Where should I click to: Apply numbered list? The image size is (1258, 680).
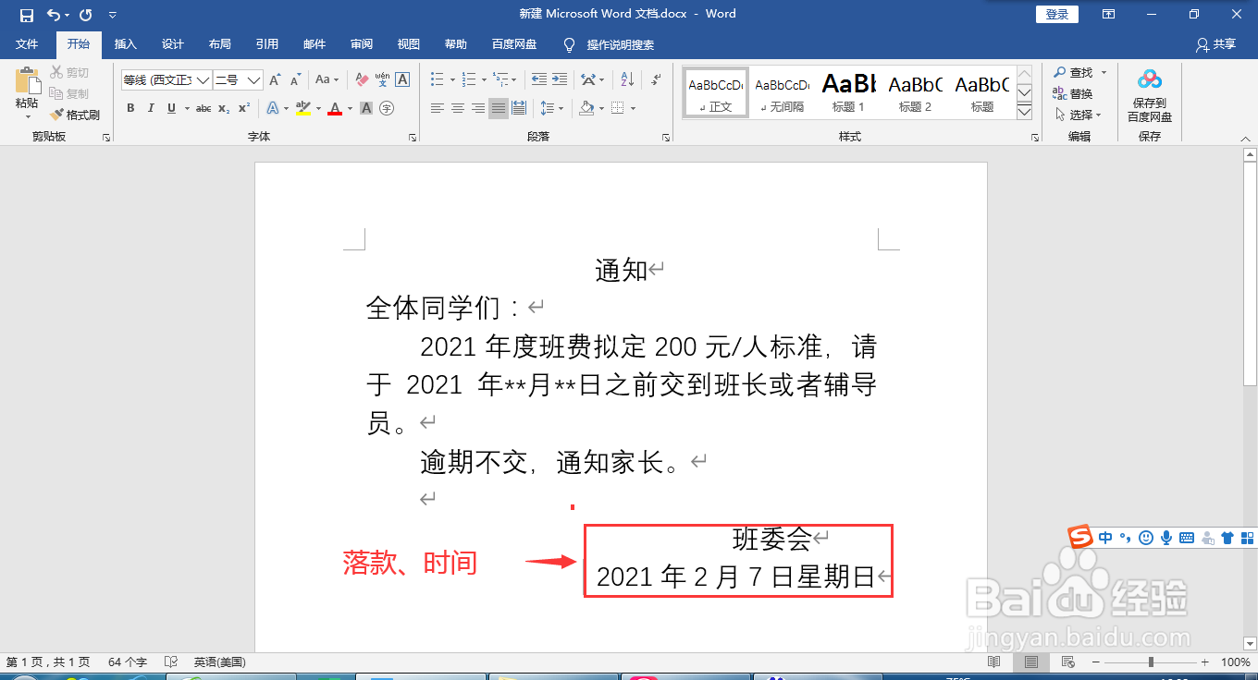(x=469, y=80)
